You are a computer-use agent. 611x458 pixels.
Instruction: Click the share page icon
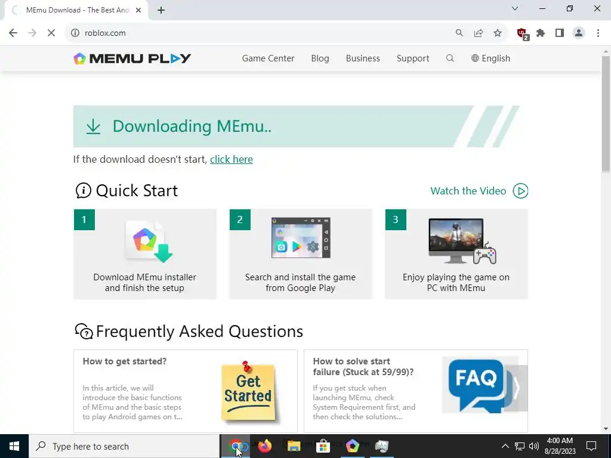[x=479, y=33]
